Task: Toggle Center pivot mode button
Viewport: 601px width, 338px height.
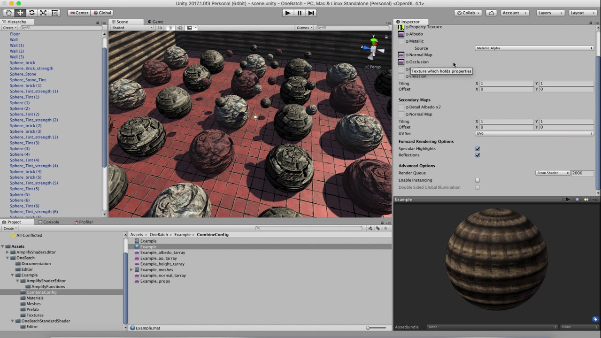Action: coord(79,13)
